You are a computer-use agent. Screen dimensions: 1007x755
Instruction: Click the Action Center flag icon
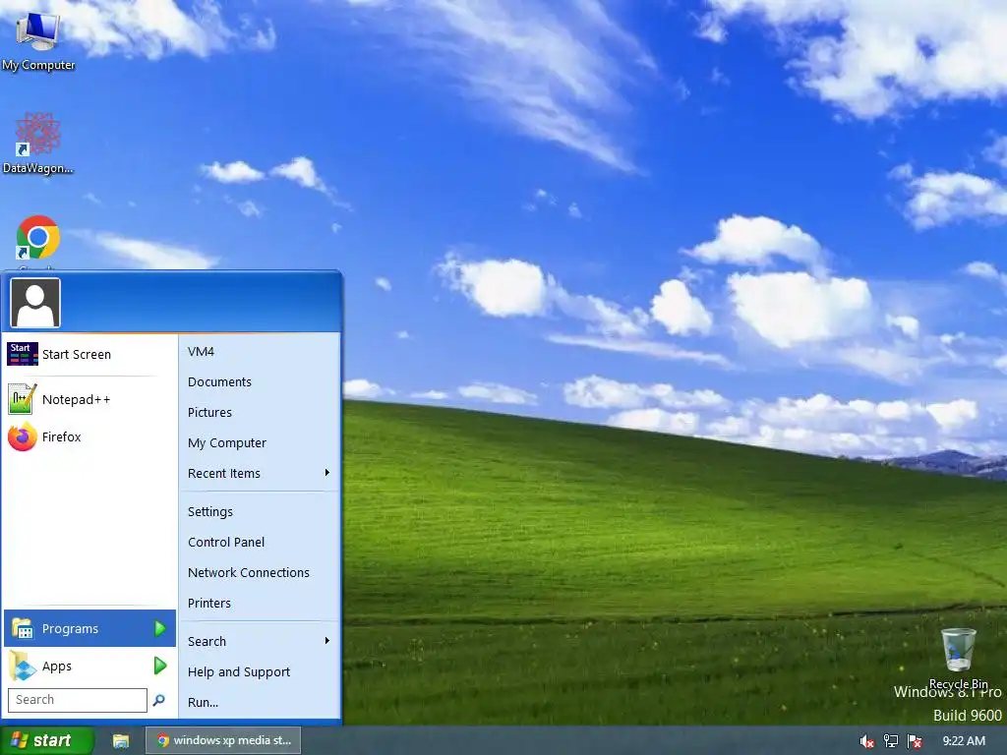916,741
